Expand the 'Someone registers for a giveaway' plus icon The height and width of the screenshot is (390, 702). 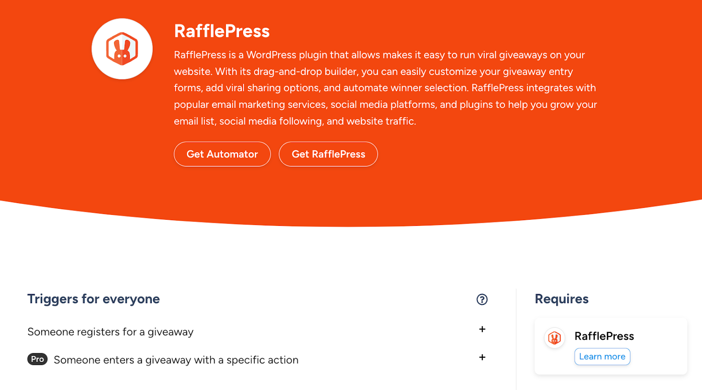pyautogui.click(x=482, y=329)
